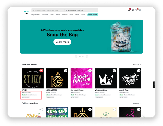Open the shopping cart icon

pos(136,10)
